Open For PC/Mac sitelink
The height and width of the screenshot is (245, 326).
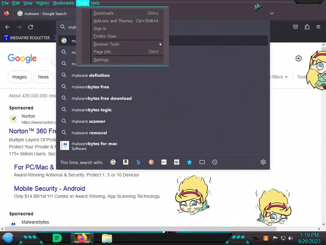[x=34, y=167]
